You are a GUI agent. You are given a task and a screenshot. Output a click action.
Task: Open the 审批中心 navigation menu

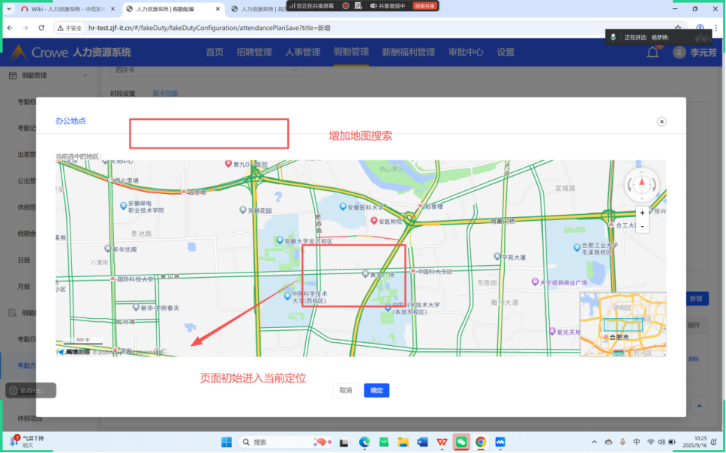[x=466, y=52]
